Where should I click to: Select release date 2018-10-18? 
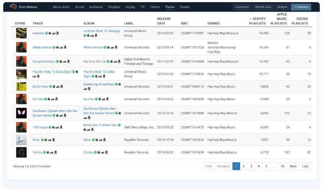pos(165,113)
